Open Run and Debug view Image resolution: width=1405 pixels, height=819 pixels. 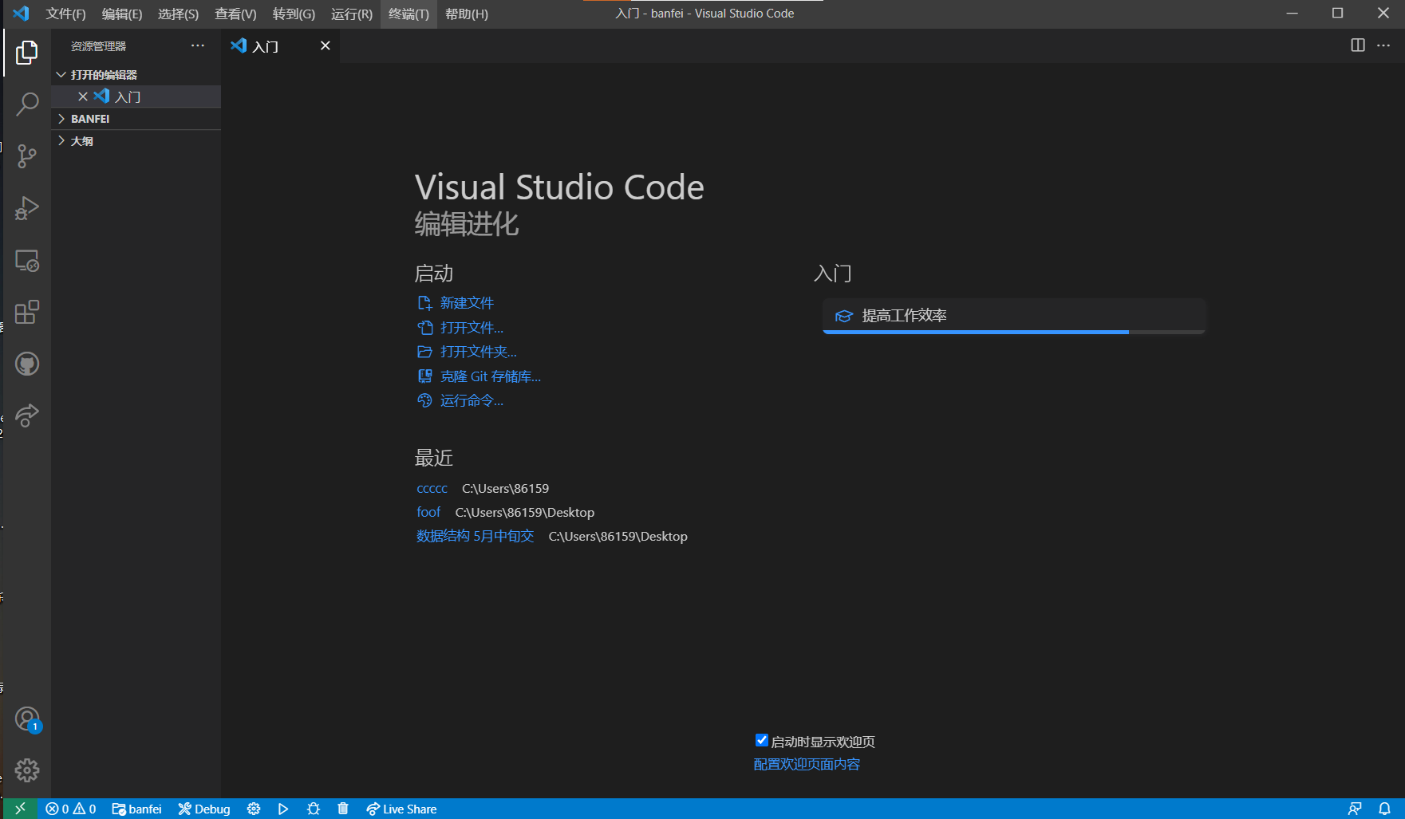pos(27,208)
